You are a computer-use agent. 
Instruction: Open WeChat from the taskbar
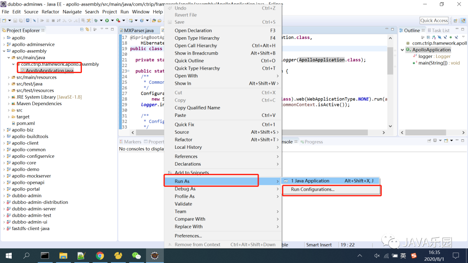coord(136,256)
